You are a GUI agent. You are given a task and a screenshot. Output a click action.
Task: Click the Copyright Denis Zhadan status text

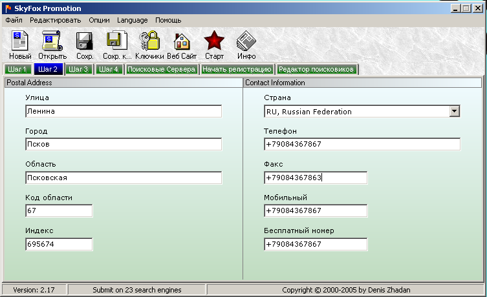pyautogui.click(x=346, y=290)
